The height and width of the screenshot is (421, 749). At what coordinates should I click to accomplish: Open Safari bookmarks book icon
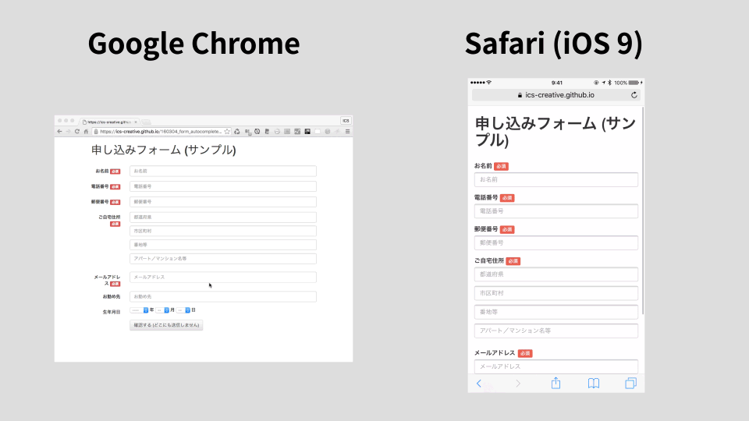click(x=594, y=383)
